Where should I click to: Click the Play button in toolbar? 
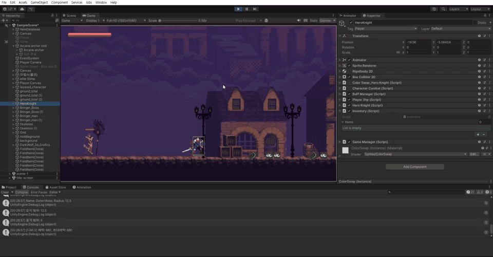pos(238,9)
